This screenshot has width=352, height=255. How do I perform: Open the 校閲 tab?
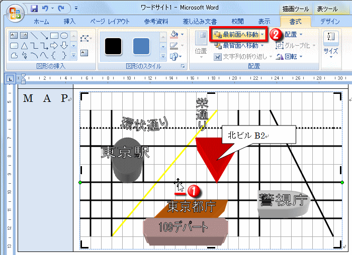[x=237, y=22]
